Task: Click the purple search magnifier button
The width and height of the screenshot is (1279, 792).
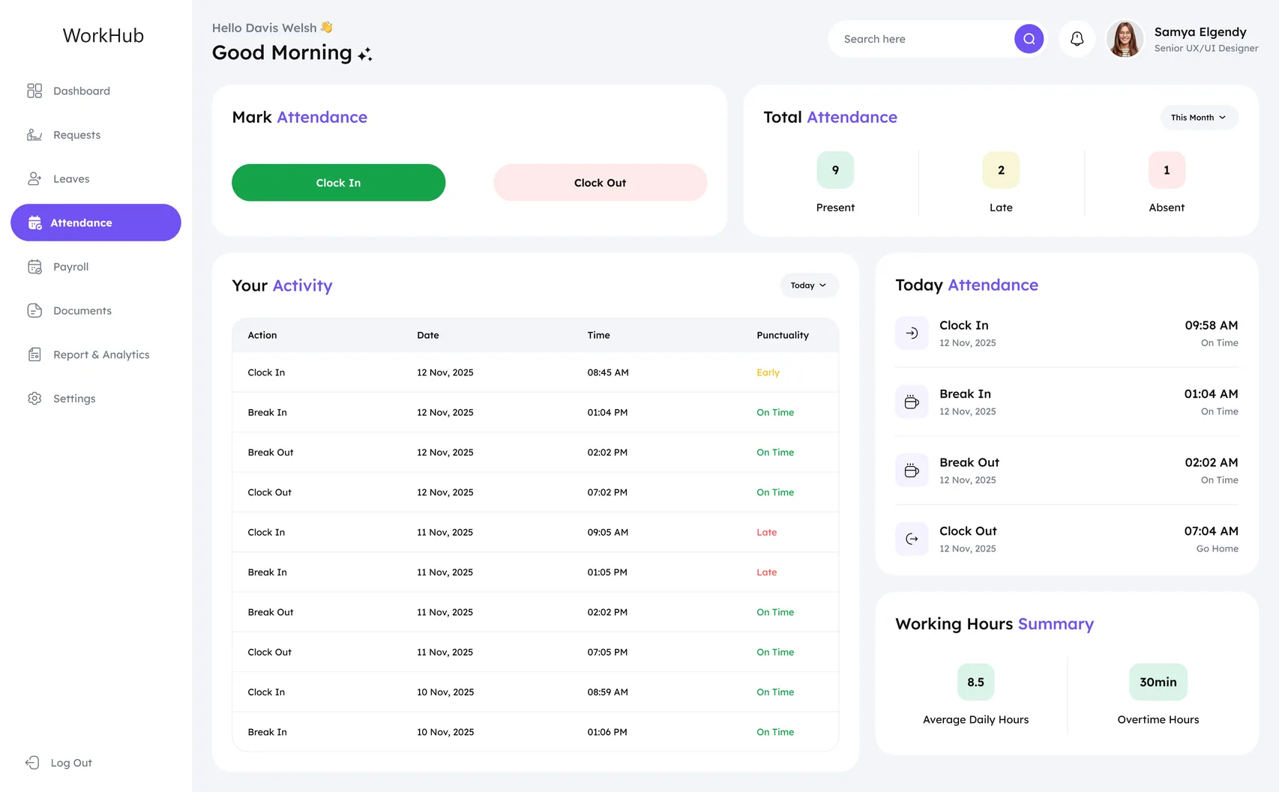Action: [x=1029, y=39]
